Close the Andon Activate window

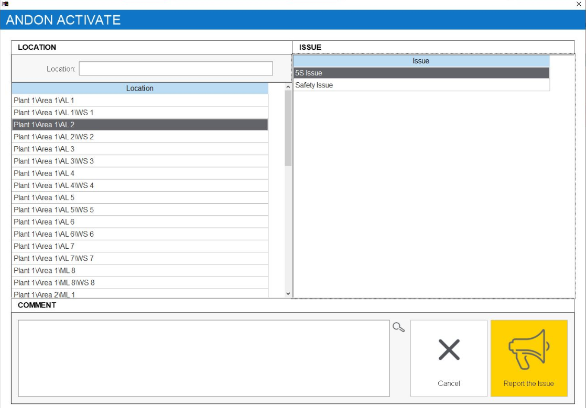(579, 4)
